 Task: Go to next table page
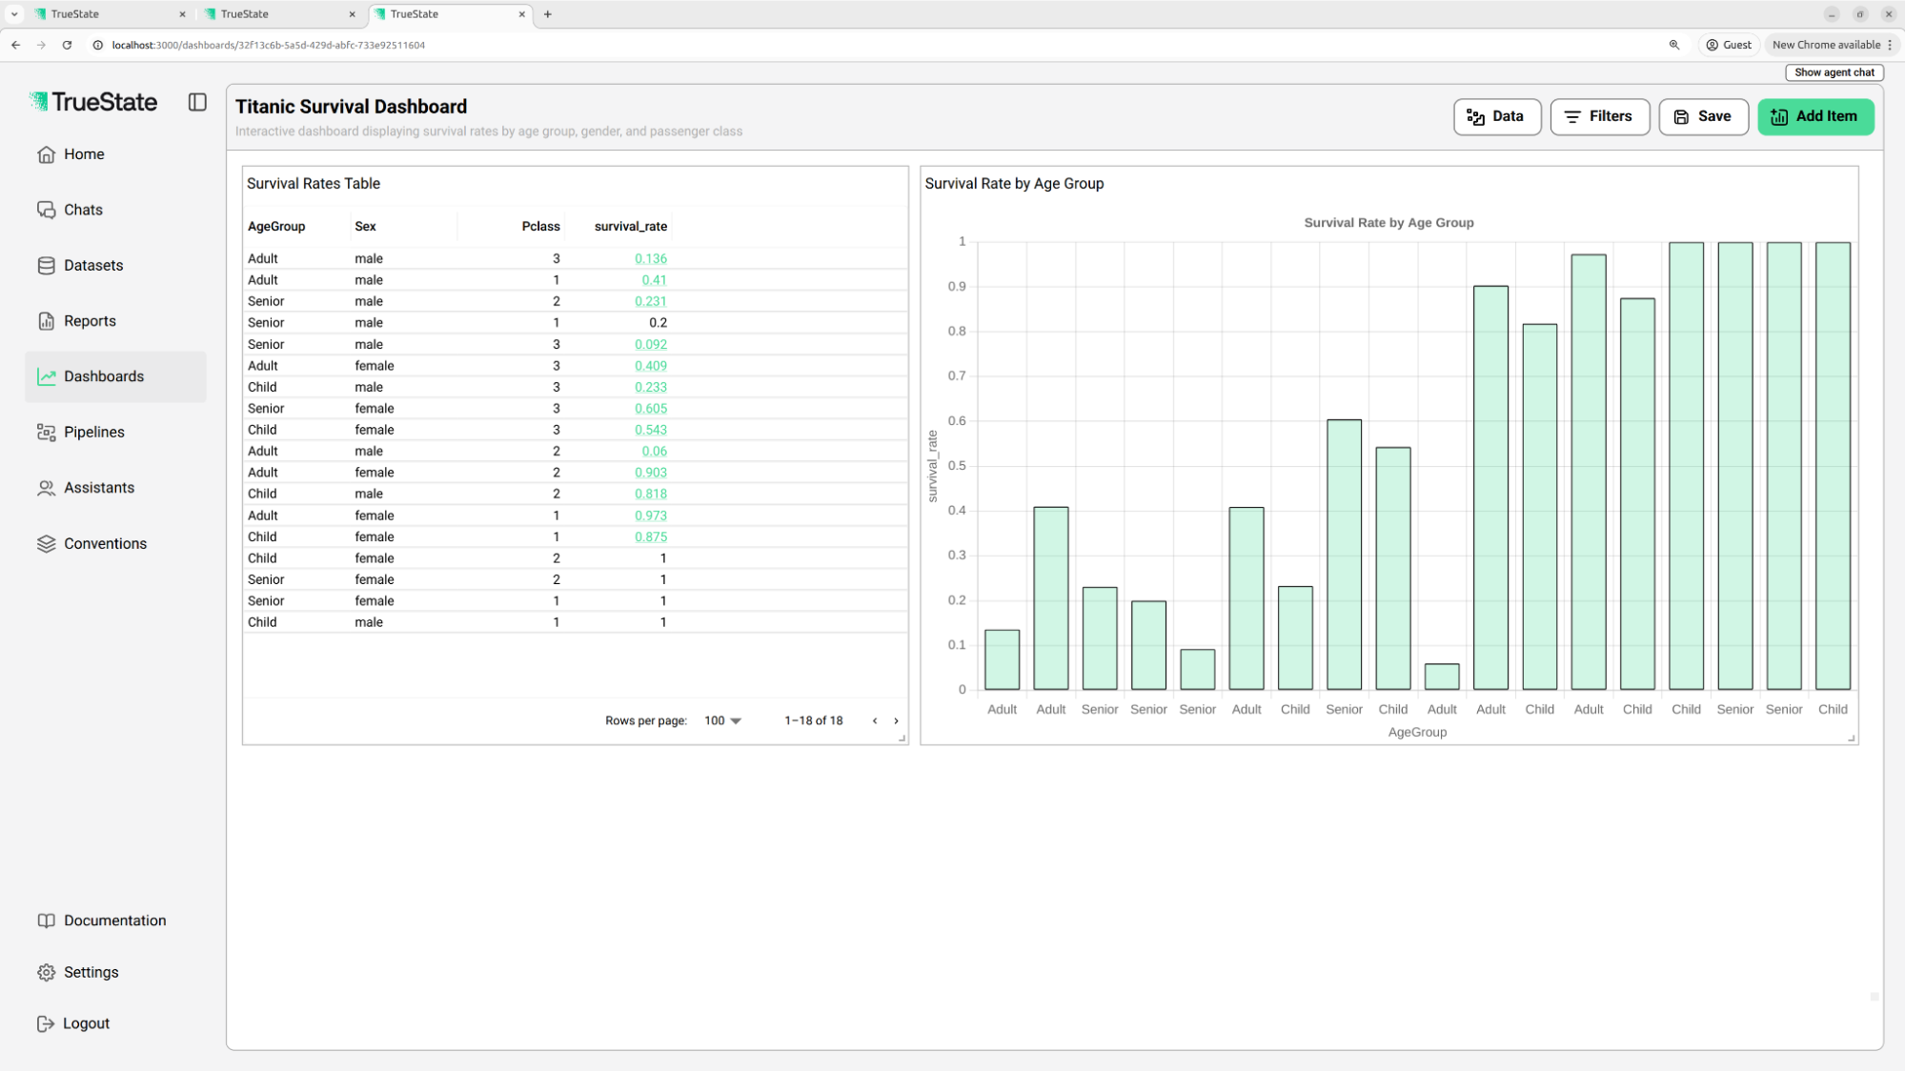coord(896,720)
